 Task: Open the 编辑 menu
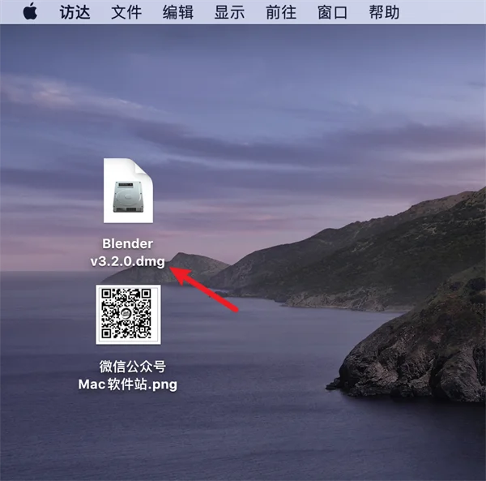click(x=178, y=12)
